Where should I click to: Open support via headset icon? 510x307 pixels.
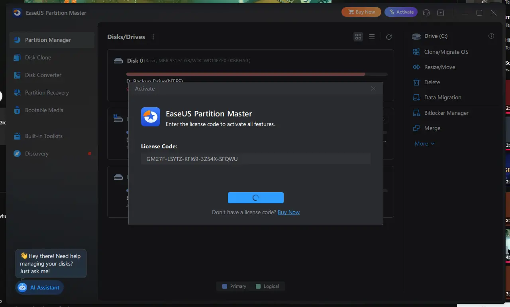coord(426,13)
